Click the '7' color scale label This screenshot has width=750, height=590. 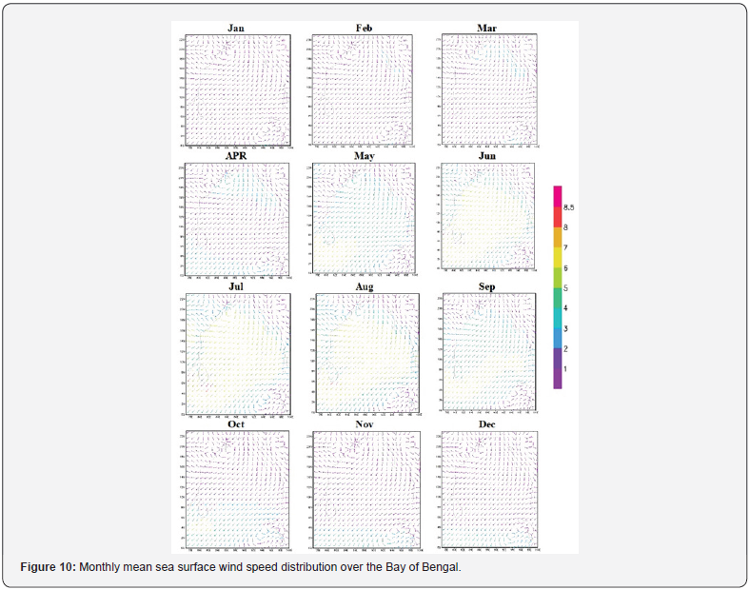pyautogui.click(x=566, y=247)
